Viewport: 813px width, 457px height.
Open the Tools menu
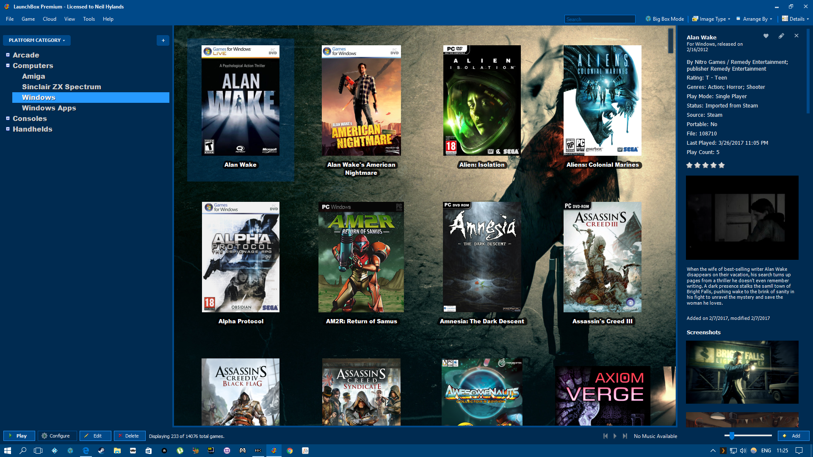[89, 19]
